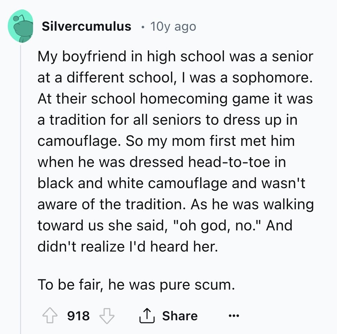Click the line "To be fair, he was pure scum."
This screenshot has height=334, width=337.
click(x=136, y=285)
